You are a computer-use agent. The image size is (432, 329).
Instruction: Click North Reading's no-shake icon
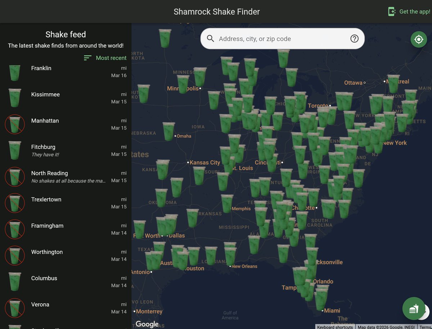pos(15,177)
